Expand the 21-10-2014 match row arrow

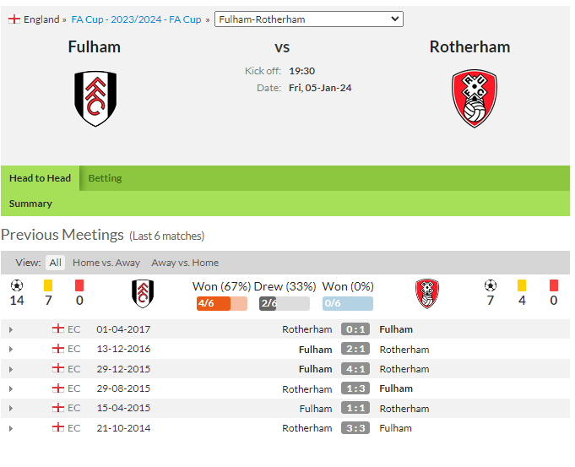click(x=11, y=428)
